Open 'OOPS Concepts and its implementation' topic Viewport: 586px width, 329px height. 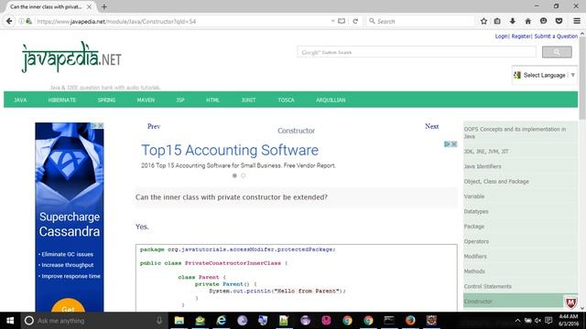click(515, 133)
